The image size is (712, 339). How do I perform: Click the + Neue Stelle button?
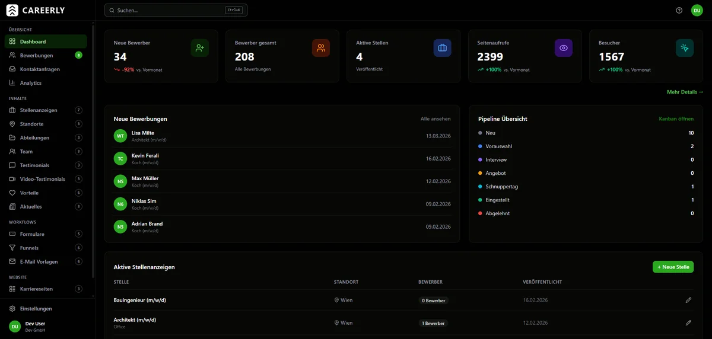click(673, 267)
